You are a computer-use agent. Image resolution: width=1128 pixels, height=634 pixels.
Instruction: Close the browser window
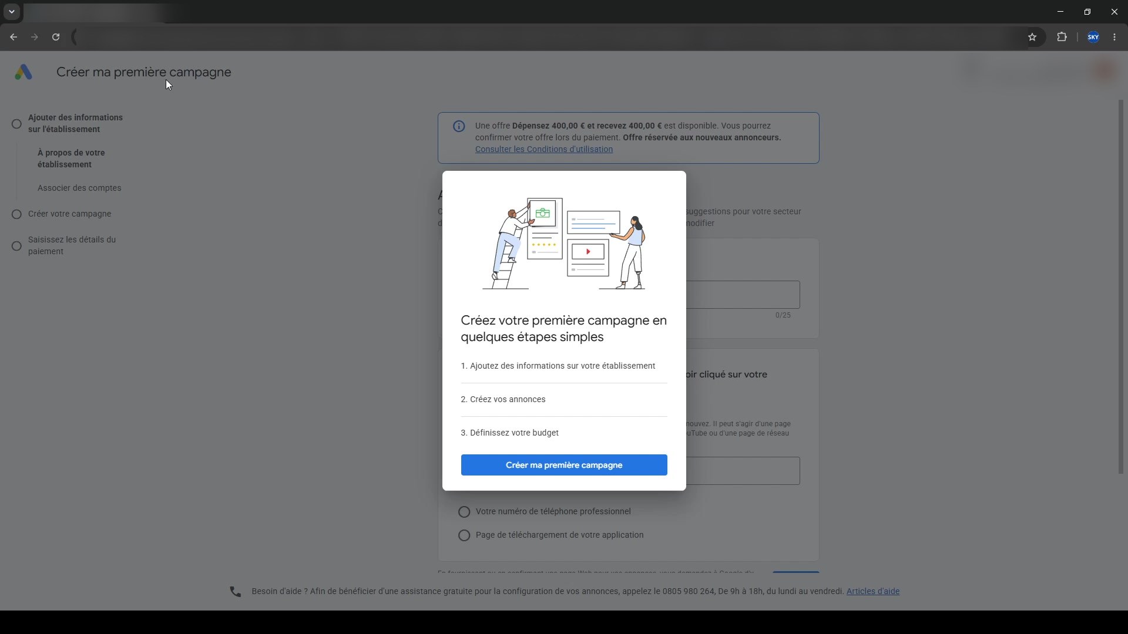(1114, 12)
